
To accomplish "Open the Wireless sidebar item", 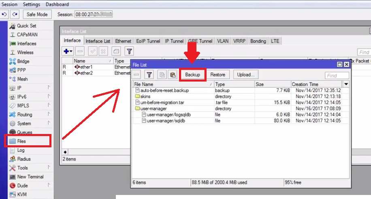I will [25, 52].
